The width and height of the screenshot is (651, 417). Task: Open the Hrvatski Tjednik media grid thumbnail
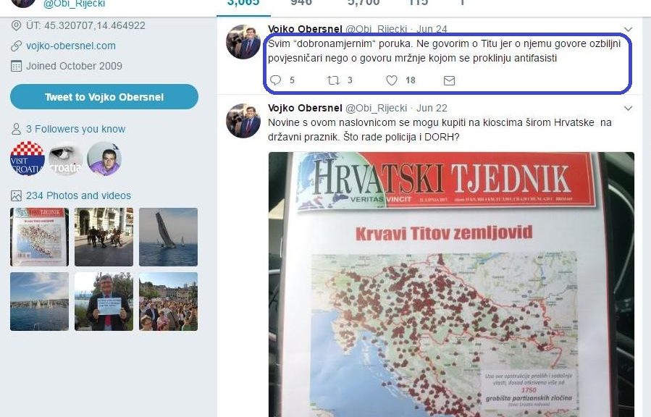40,237
